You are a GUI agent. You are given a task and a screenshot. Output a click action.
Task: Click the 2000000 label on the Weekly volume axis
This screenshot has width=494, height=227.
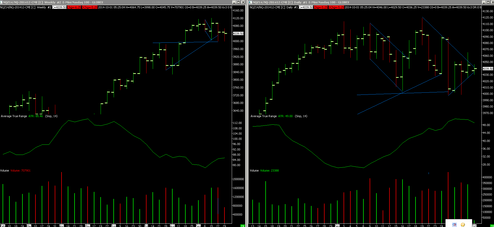pyautogui.click(x=238, y=179)
